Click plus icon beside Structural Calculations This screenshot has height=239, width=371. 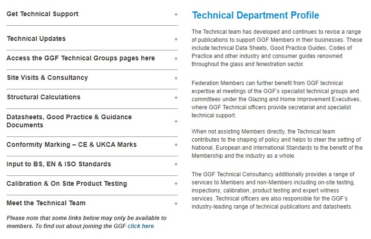click(176, 97)
